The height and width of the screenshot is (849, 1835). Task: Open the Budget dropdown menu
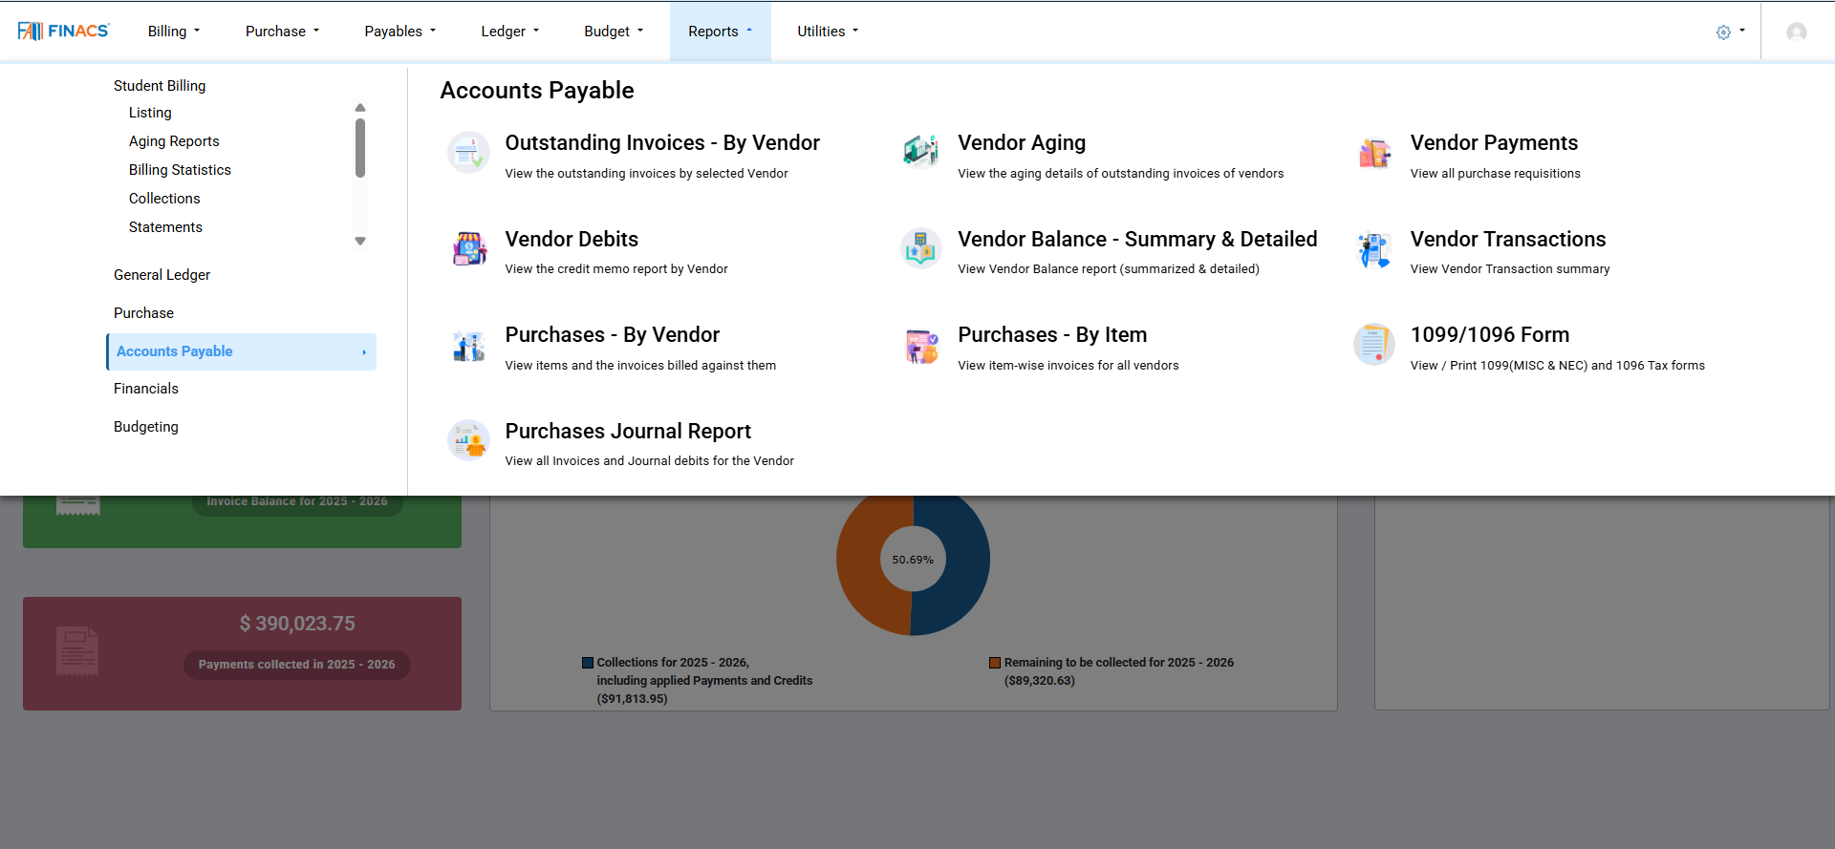(x=614, y=32)
